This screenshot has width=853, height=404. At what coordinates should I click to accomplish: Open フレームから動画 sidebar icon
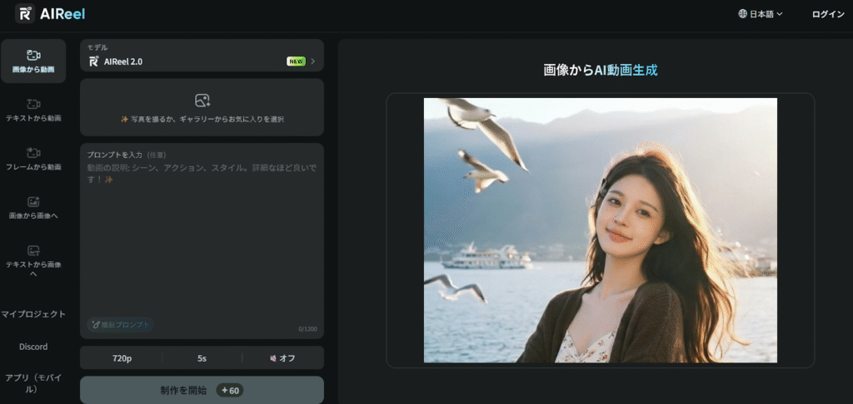tap(33, 153)
